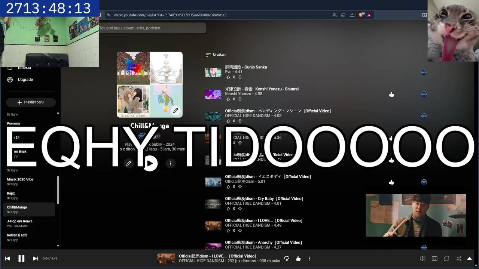The width and height of the screenshot is (479, 269).
Task: Toggle like on Kenshi Yonezu Shunrai row
Action: 391,95
